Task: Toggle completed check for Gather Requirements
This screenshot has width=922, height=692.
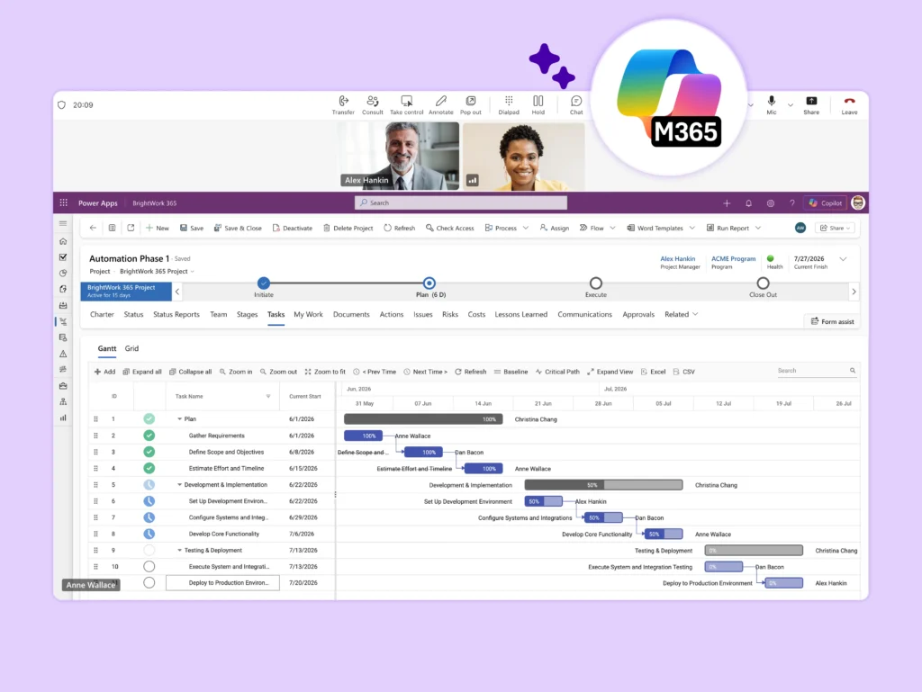Action: point(149,436)
